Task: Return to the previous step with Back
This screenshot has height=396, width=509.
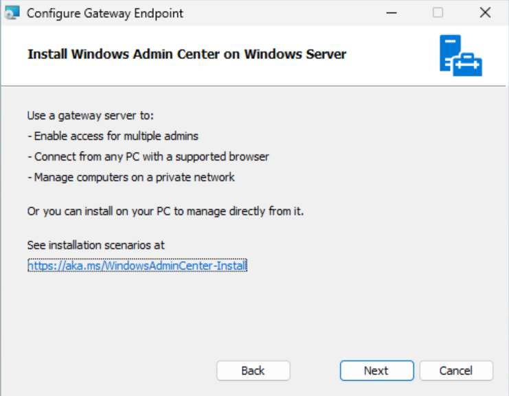Action: pos(253,371)
